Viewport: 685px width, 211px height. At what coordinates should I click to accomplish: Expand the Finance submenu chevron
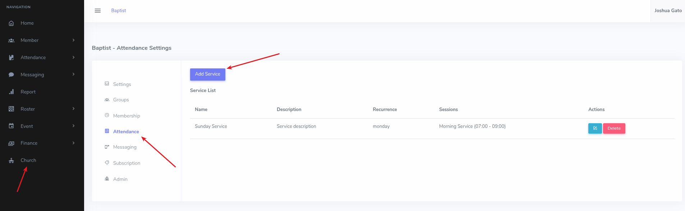pyautogui.click(x=73, y=143)
